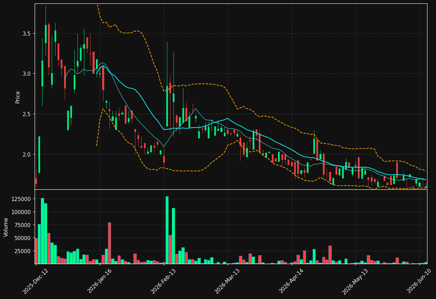Click the 2.0 price axis value
436x299 pixels.
(x=27, y=154)
